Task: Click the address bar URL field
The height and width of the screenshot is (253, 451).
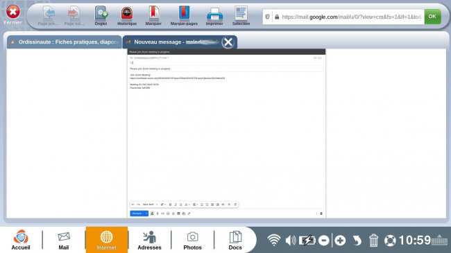Action: [x=351, y=17]
